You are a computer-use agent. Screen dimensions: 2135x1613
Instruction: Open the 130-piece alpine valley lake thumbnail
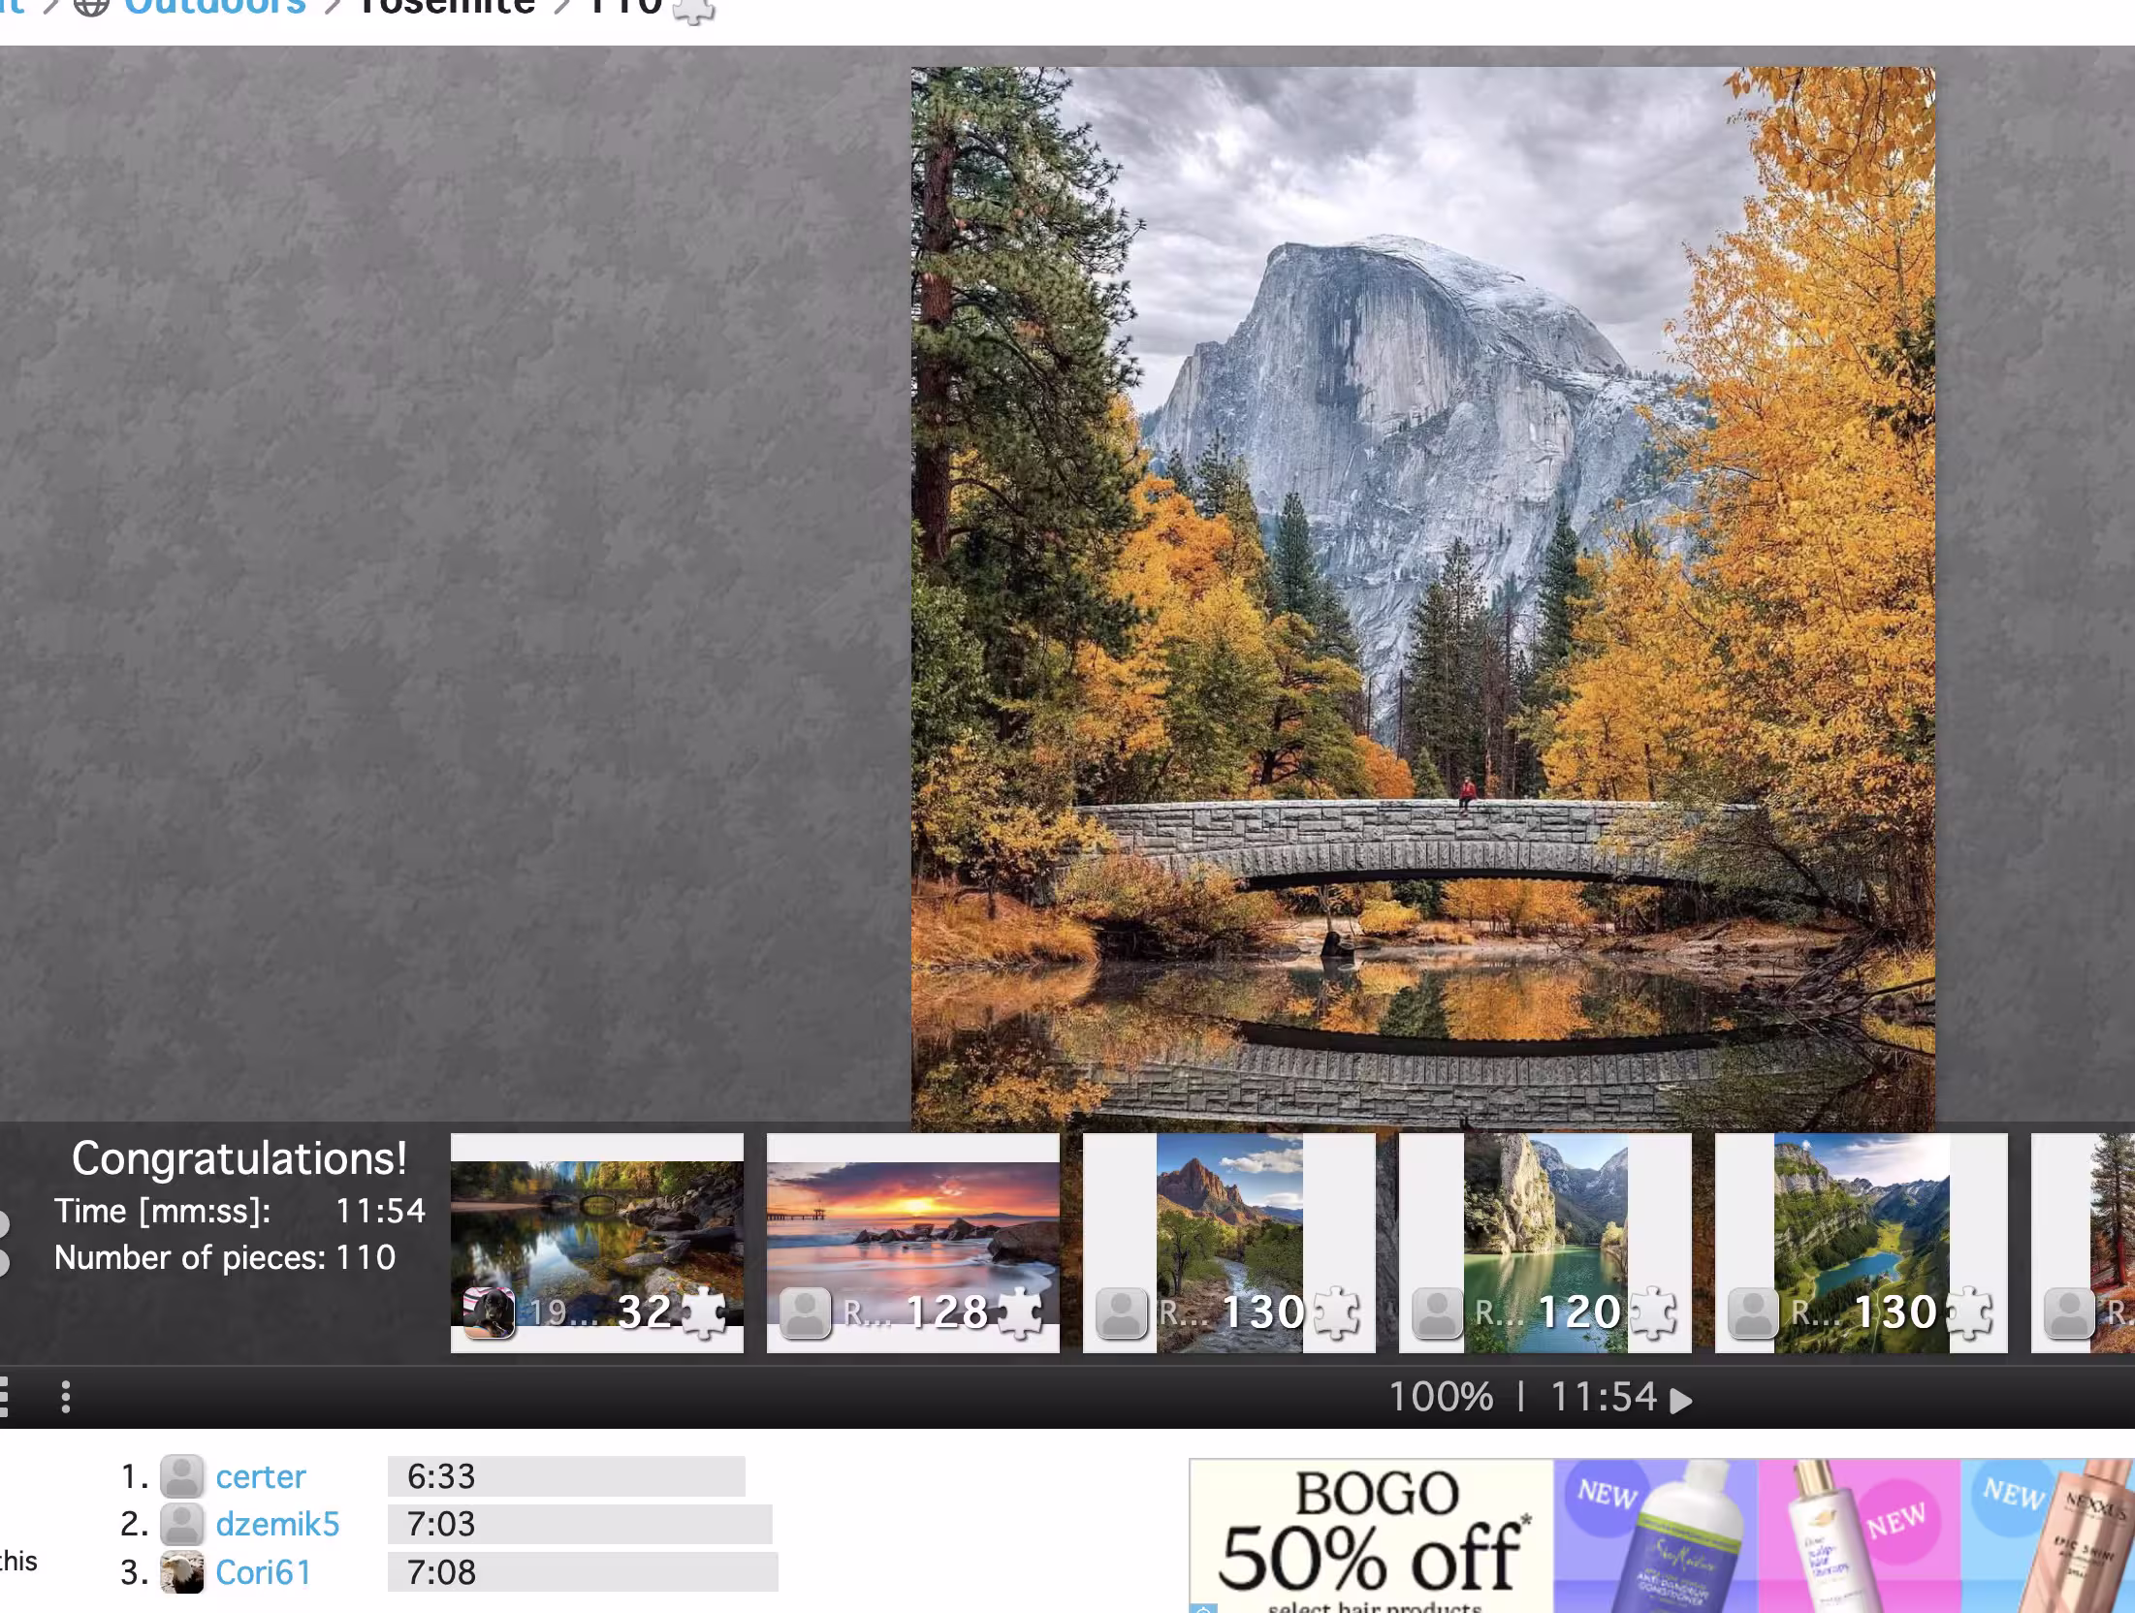point(1862,1243)
